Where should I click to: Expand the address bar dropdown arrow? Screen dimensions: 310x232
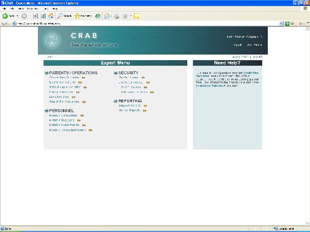[x=282, y=24]
